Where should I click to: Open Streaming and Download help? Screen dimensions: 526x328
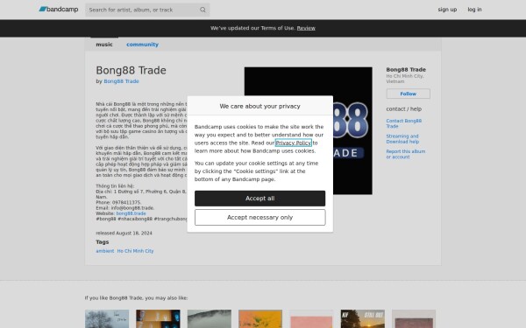402,139
